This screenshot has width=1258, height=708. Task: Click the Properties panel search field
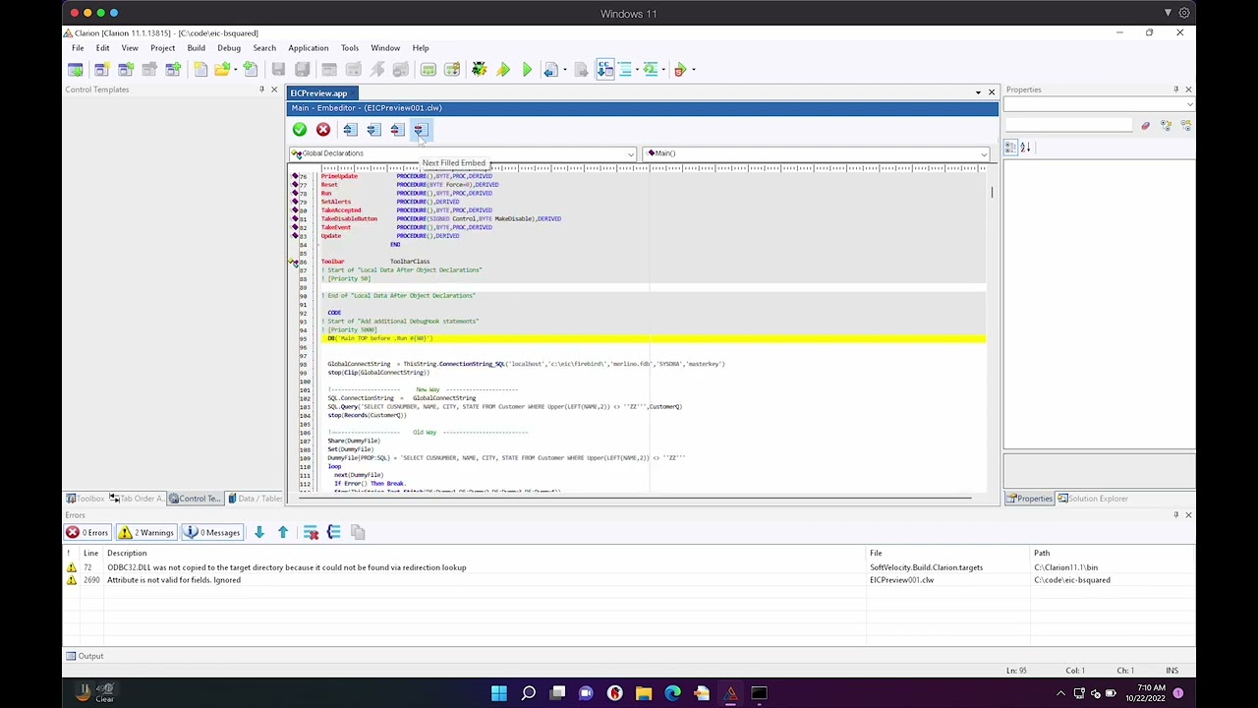(1068, 126)
